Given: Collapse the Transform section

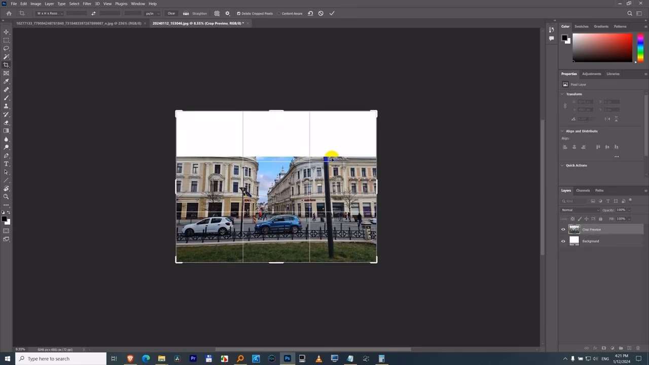Looking at the screenshot, I should point(562,94).
